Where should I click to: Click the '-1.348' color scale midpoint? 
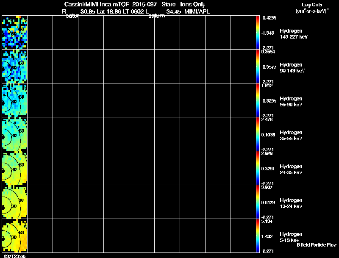tap(268, 33)
